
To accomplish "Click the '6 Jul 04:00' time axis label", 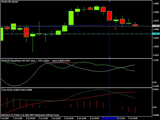I will pyautogui.click(x=69, y=118).
